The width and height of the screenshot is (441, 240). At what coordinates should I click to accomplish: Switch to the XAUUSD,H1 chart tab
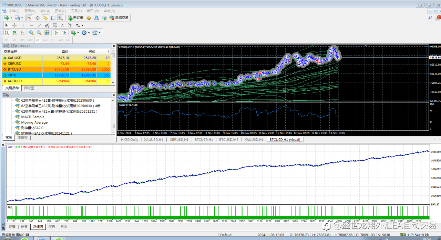click(153, 140)
